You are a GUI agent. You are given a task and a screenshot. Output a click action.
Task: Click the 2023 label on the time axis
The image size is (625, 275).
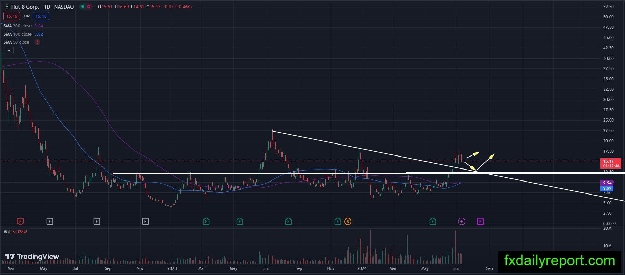[x=172, y=268]
